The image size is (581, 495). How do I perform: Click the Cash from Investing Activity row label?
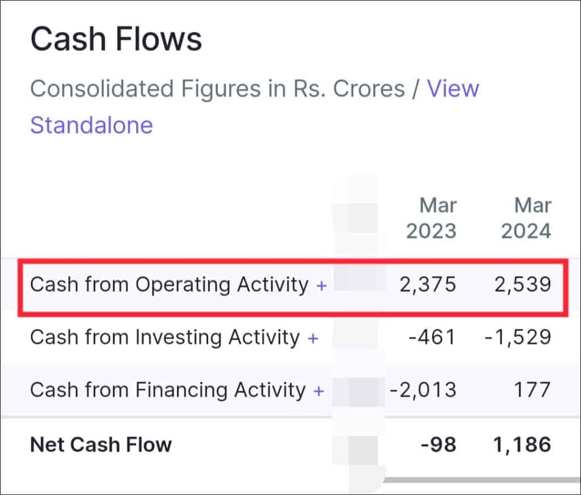click(165, 338)
